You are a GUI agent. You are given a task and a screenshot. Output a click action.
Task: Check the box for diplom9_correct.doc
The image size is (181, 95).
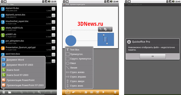(x=54, y=16)
